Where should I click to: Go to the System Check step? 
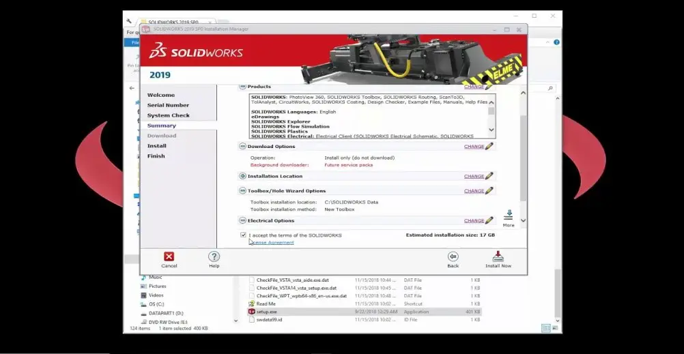169,115
